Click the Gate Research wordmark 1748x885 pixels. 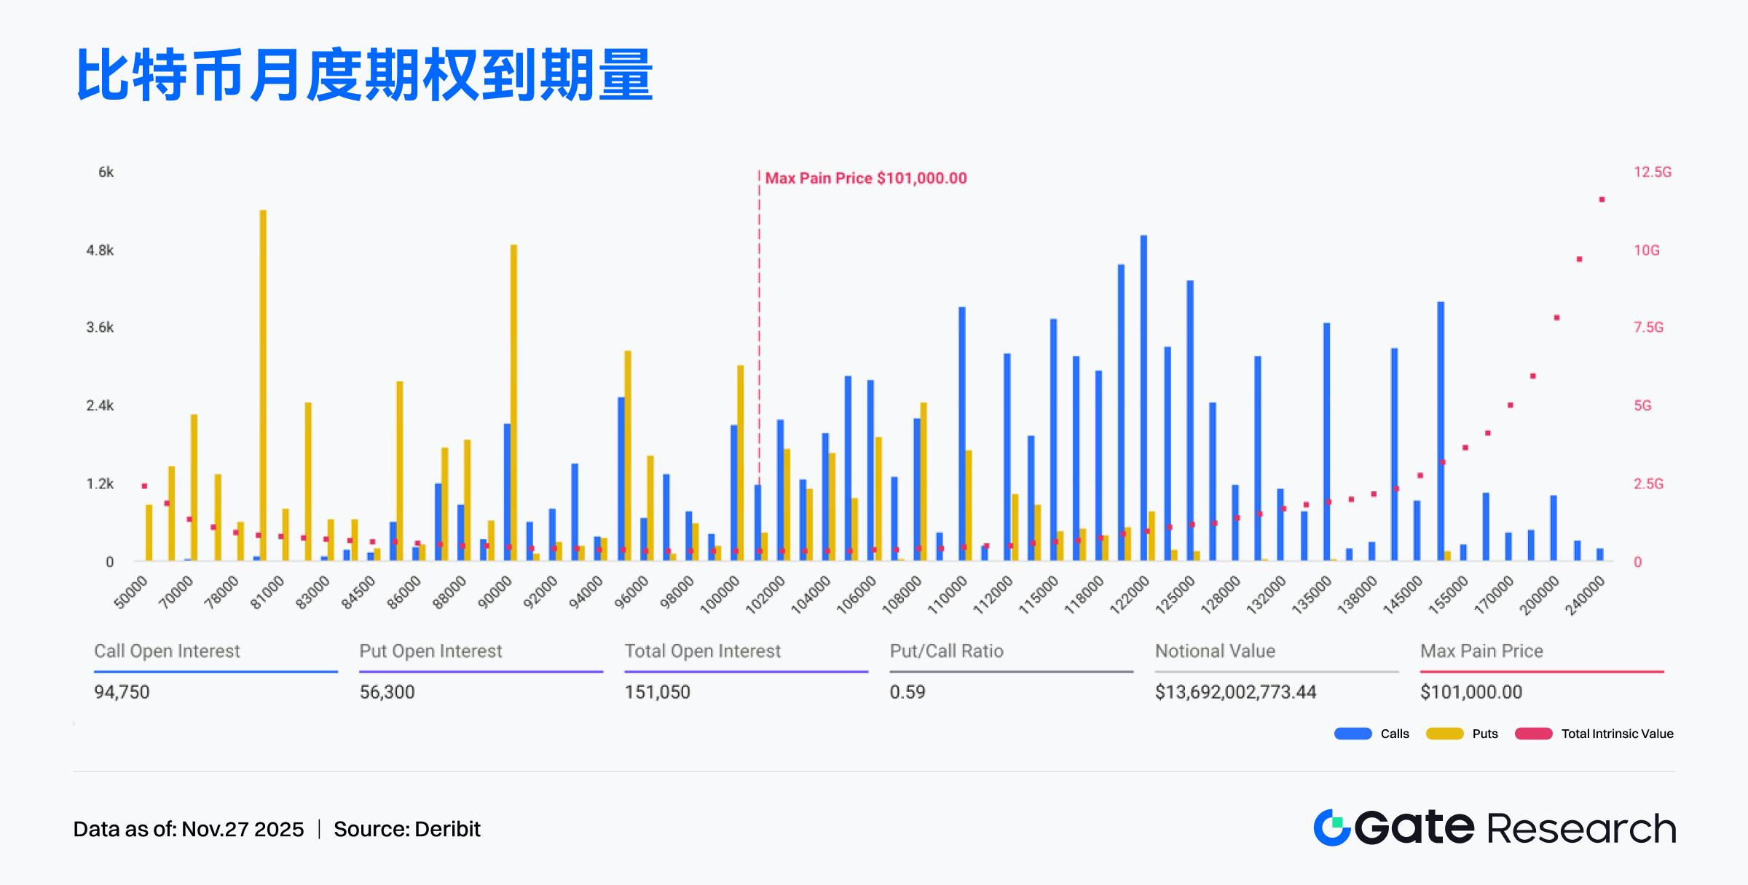tap(1515, 828)
